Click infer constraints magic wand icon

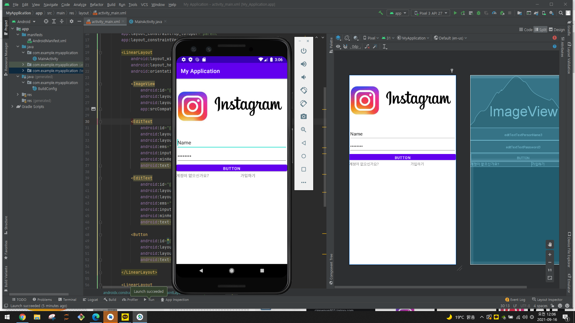tap(375, 47)
